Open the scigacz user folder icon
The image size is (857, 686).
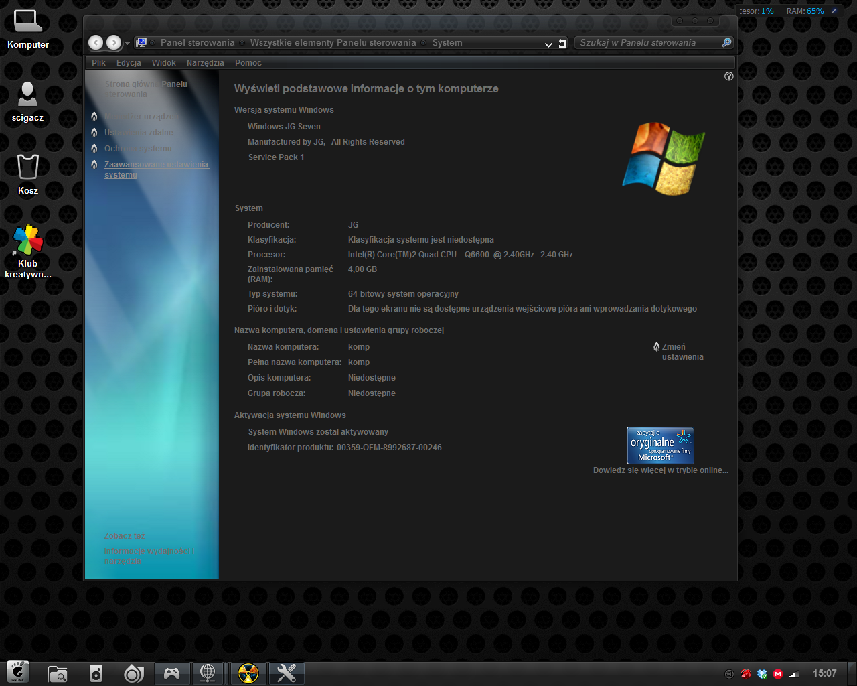click(x=27, y=102)
